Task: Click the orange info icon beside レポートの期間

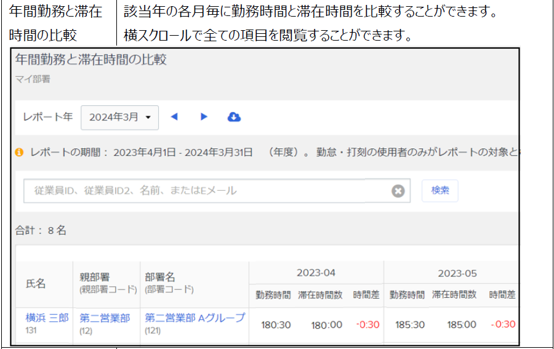Action: point(20,152)
